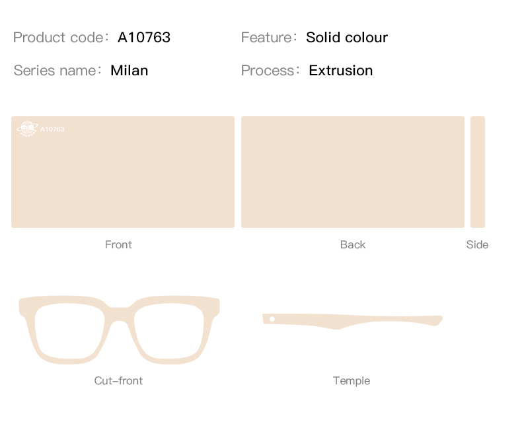
Task: Click the Extrusion process text
Action: 340,71
